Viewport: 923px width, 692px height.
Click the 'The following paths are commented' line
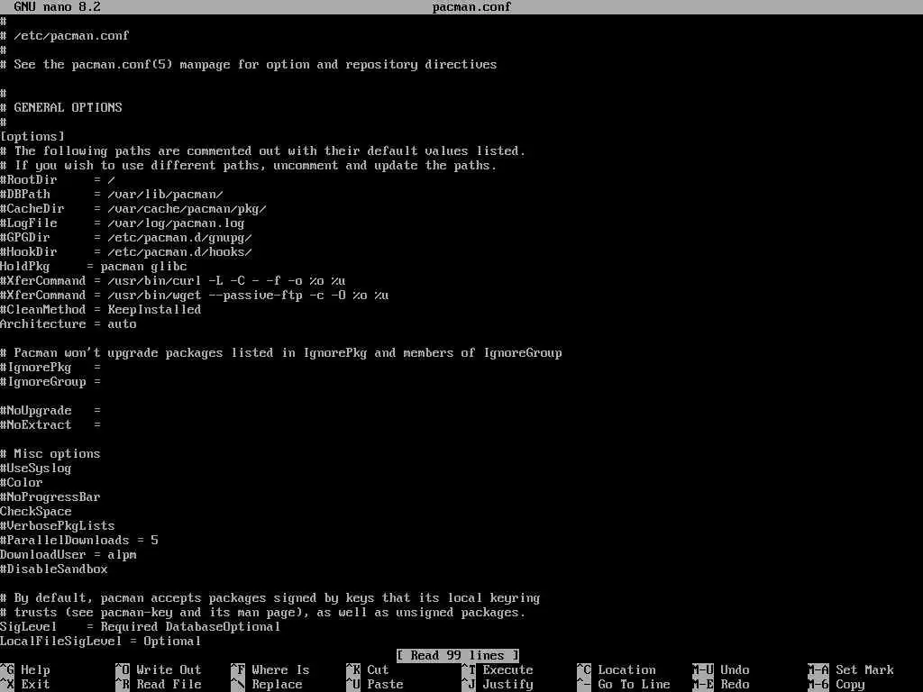[263, 151]
